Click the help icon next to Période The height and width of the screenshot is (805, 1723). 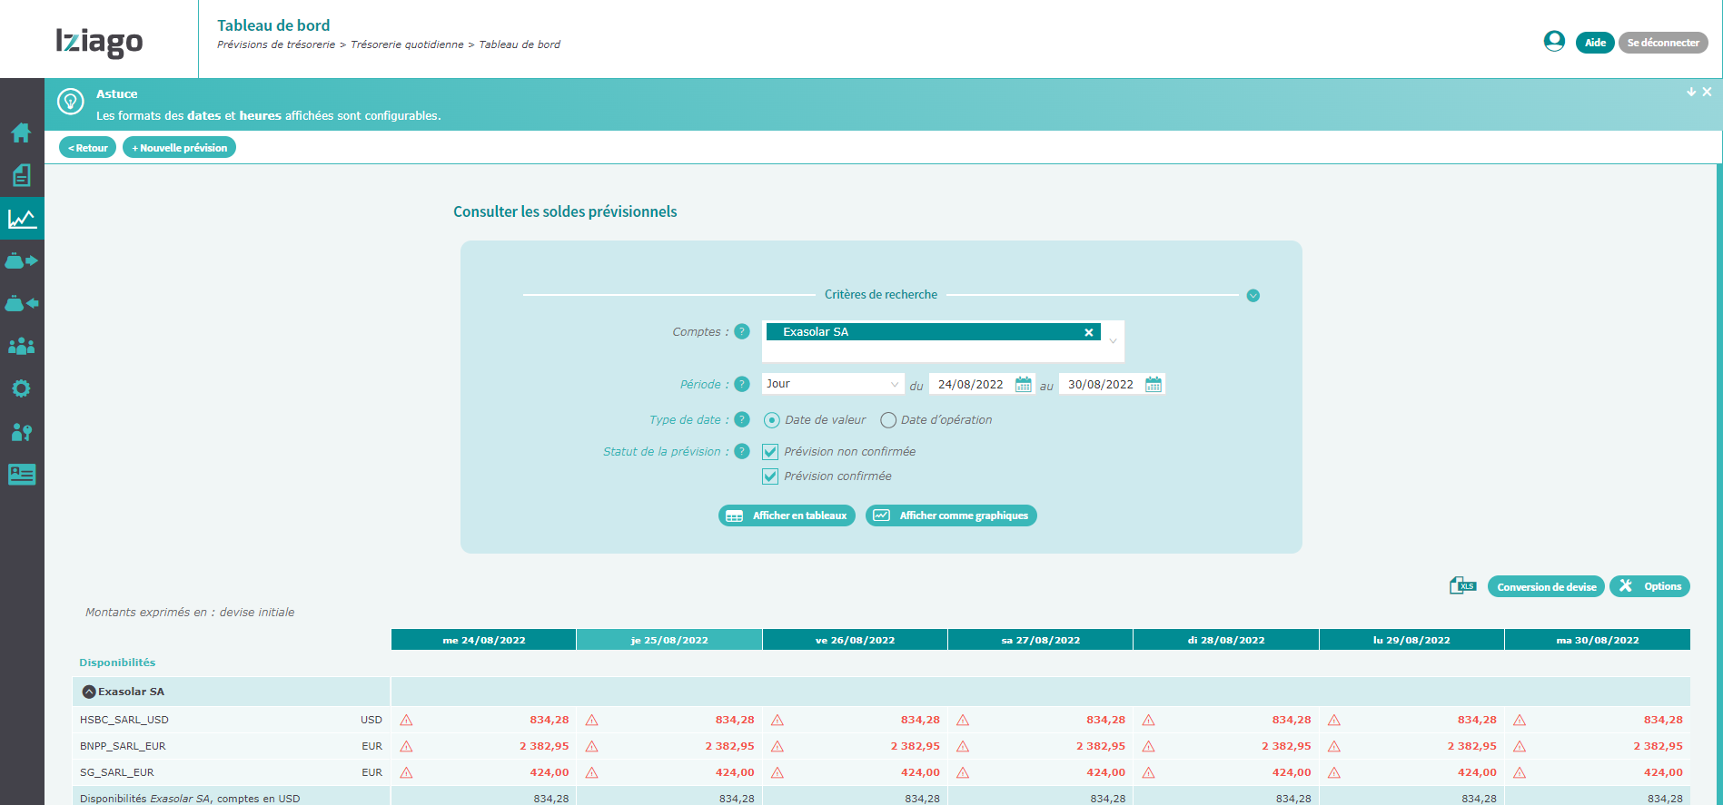[742, 384]
